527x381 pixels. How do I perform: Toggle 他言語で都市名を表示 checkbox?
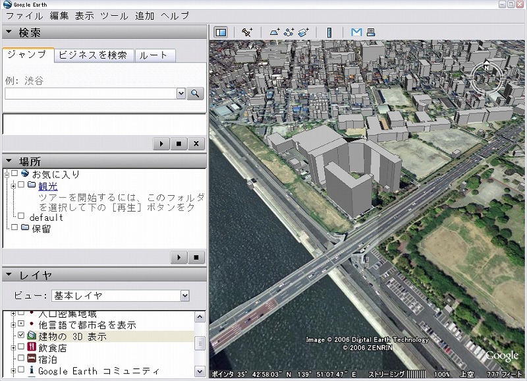coord(21,324)
